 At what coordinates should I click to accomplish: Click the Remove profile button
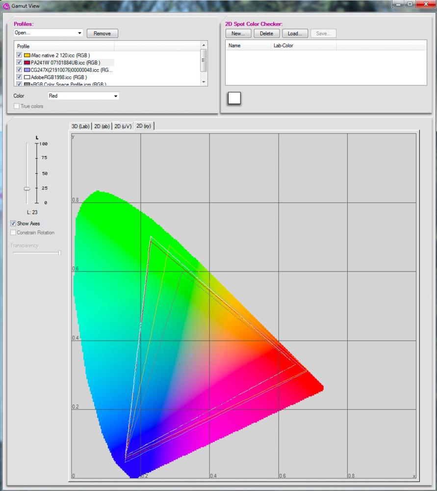103,33
